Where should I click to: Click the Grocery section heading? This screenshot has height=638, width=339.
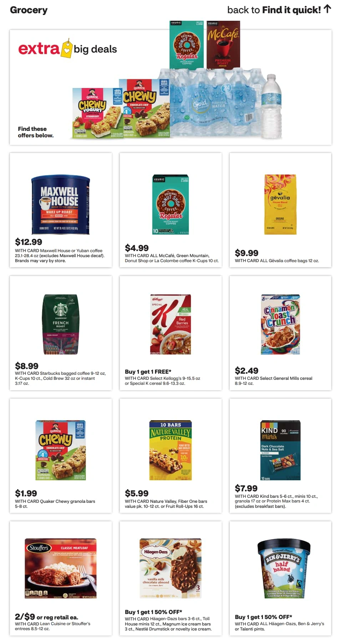(x=29, y=10)
